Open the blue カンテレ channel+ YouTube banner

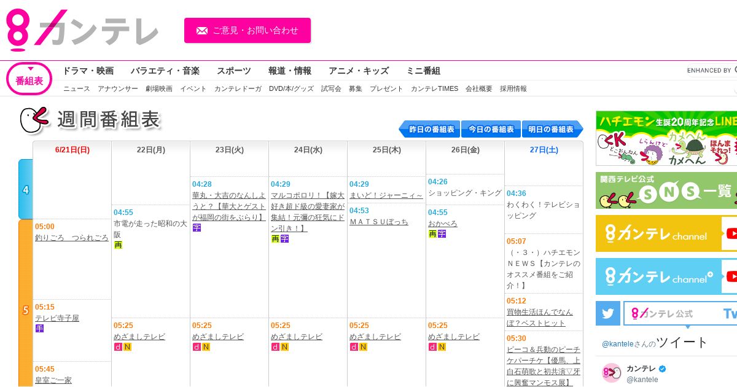(666, 276)
